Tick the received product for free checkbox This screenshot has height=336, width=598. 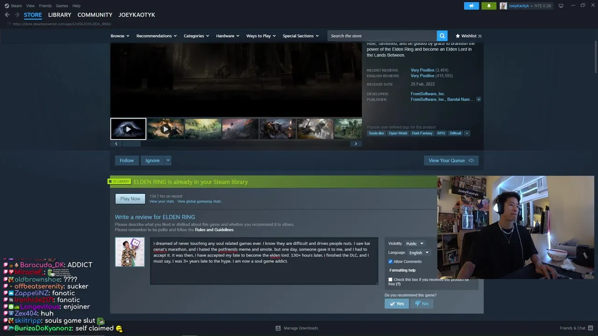click(x=391, y=280)
